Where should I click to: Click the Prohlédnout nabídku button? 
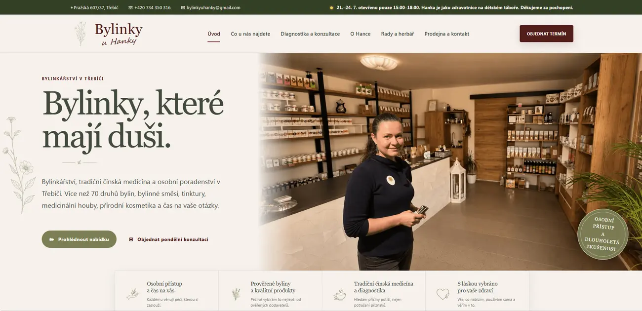tap(79, 239)
